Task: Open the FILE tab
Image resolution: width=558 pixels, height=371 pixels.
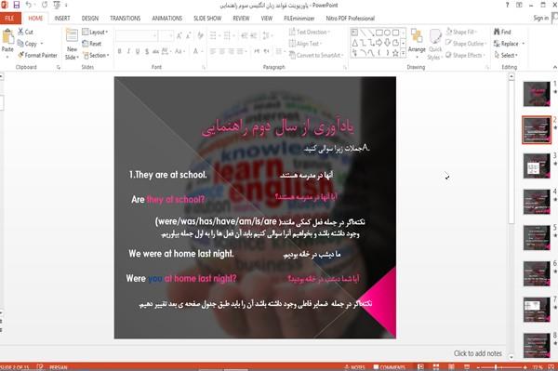Action: pos(10,19)
